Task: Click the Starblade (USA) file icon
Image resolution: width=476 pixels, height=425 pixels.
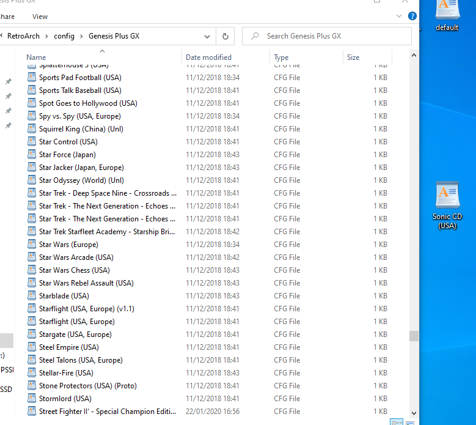Action: point(32,295)
